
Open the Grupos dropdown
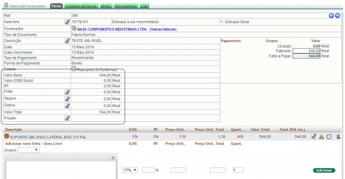coord(29,150)
